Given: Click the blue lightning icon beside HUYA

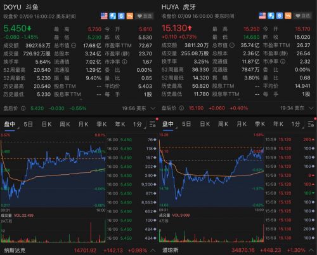Looking at the screenshot, I should (271, 16).
